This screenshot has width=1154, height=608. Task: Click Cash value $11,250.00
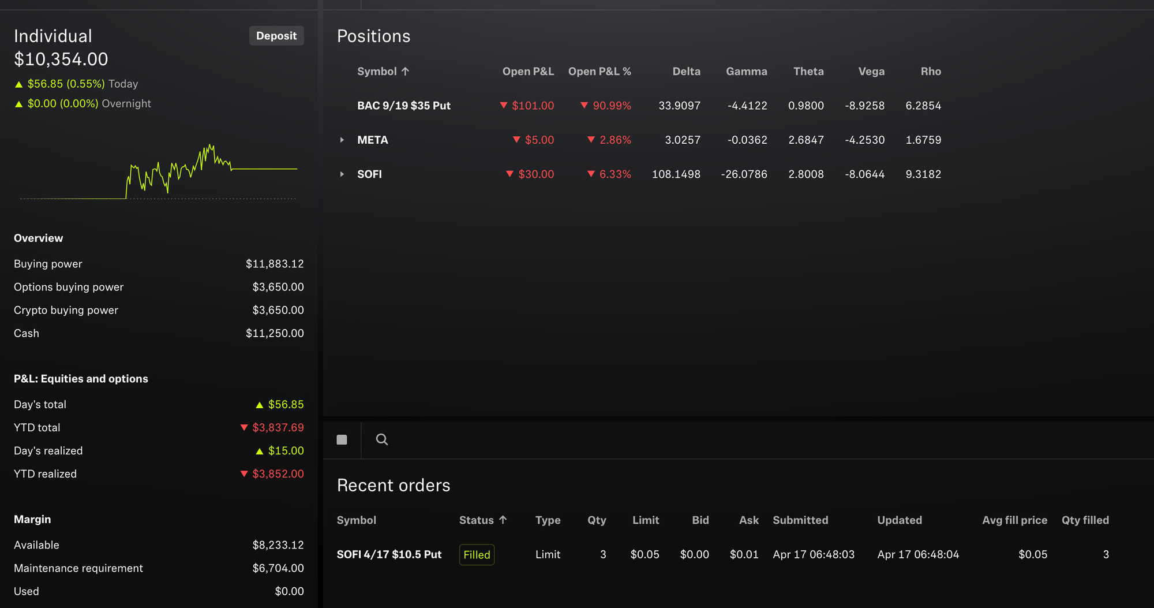click(x=275, y=333)
